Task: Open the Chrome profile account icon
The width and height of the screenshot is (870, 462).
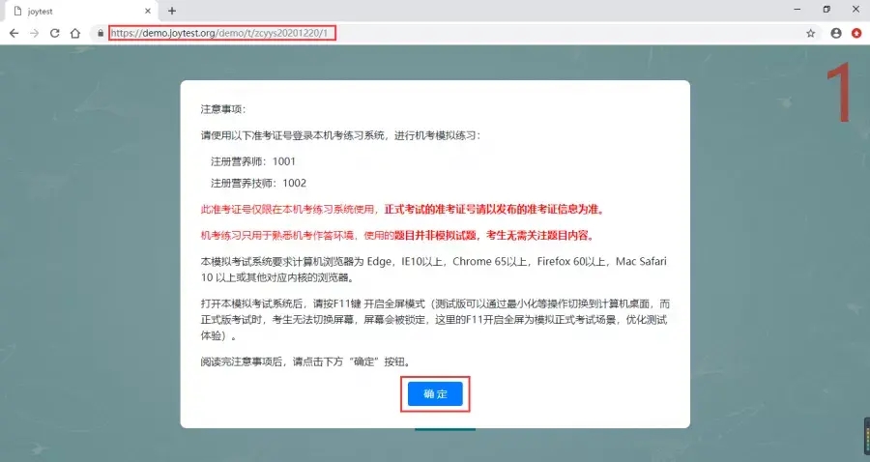Action: 835,33
